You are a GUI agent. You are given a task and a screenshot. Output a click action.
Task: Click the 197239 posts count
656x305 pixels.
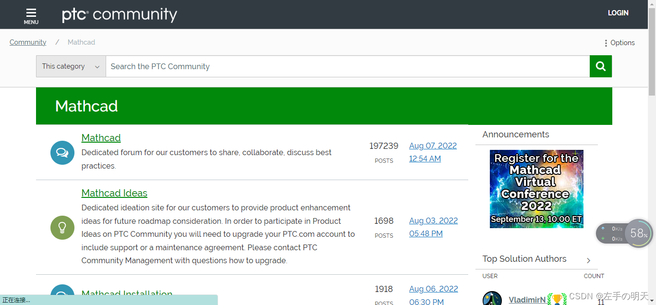[384, 146]
